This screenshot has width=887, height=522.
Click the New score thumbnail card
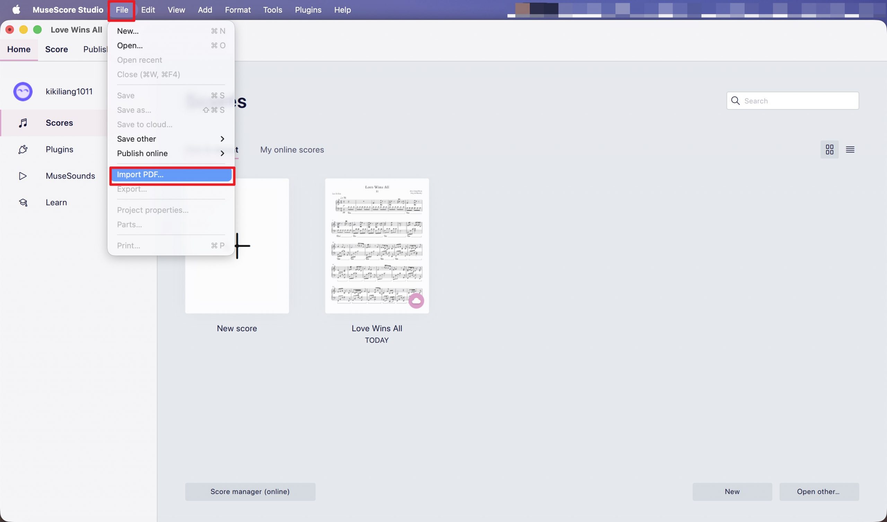click(x=237, y=246)
